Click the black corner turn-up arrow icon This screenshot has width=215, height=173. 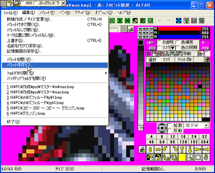point(150,158)
